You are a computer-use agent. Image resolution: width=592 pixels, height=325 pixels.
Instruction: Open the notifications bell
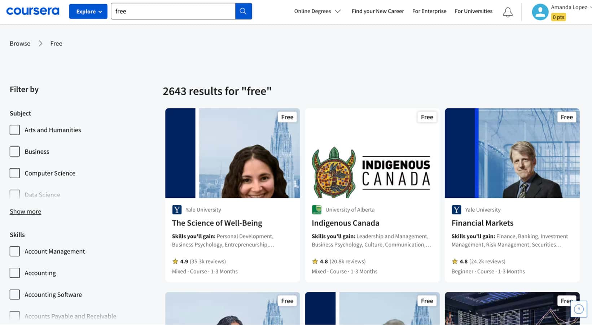508,12
